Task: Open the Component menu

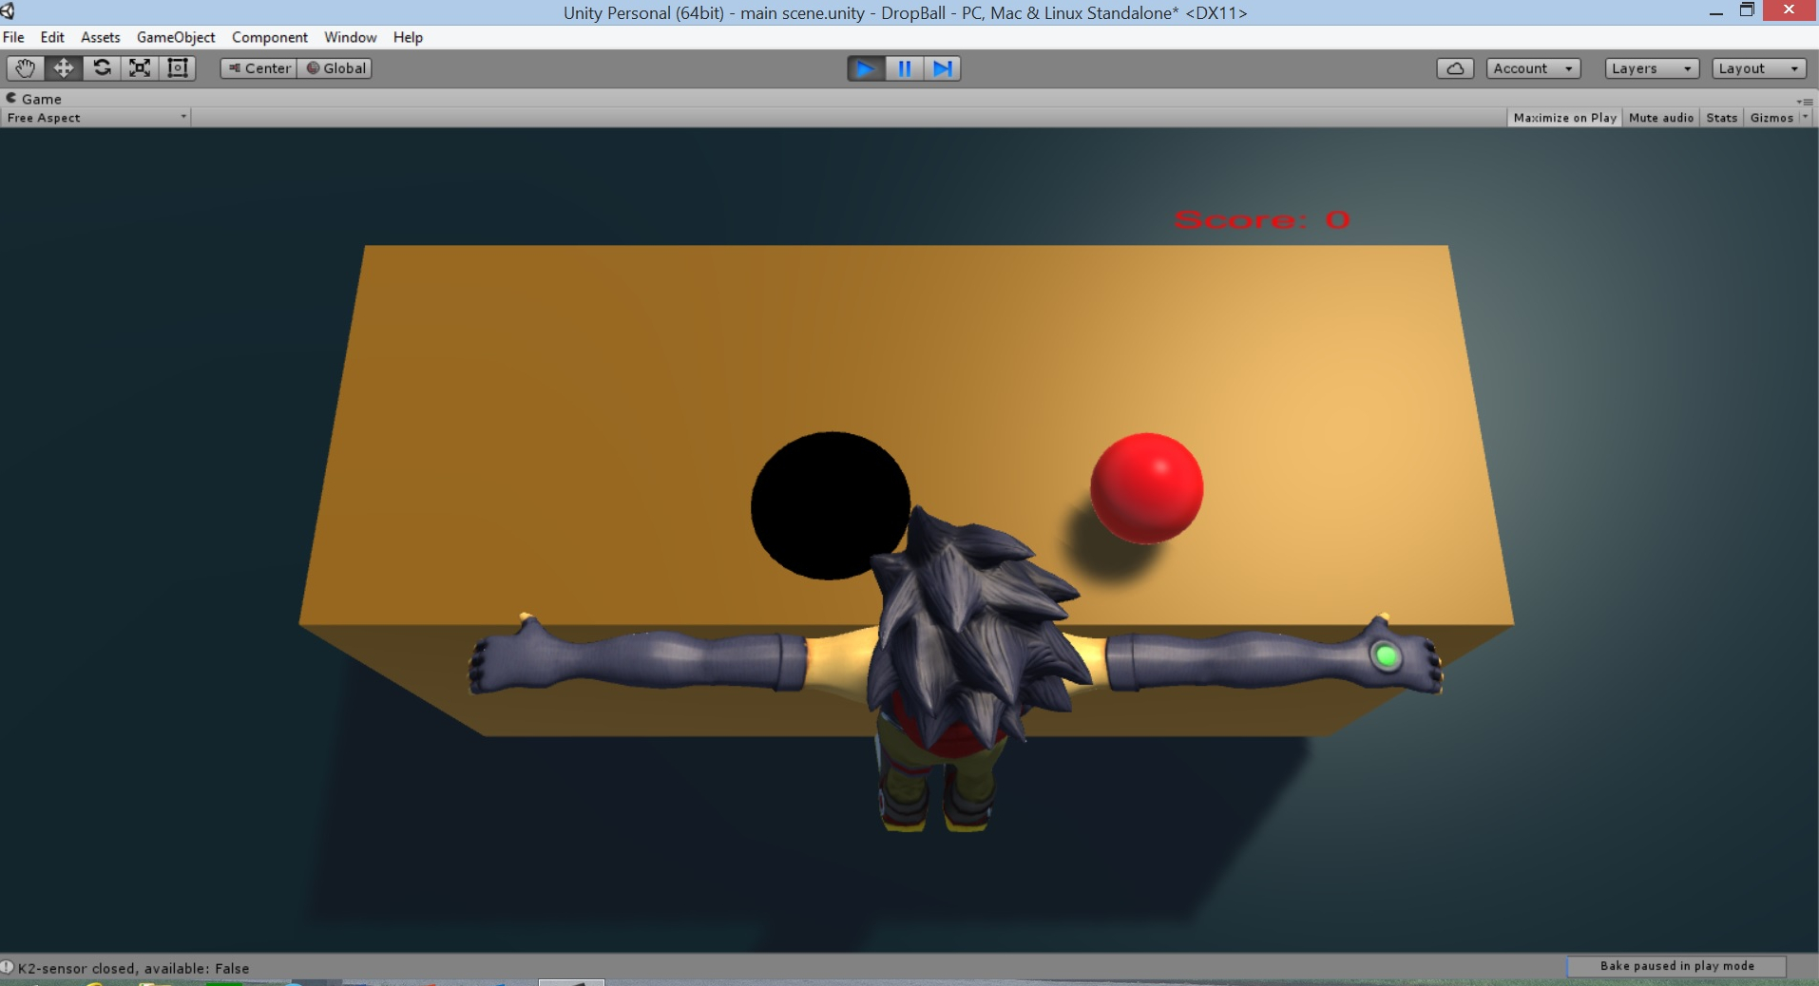Action: click(x=270, y=37)
